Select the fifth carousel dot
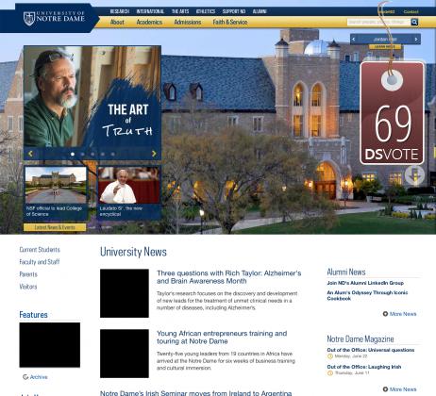This screenshot has height=396, width=436. point(112,154)
